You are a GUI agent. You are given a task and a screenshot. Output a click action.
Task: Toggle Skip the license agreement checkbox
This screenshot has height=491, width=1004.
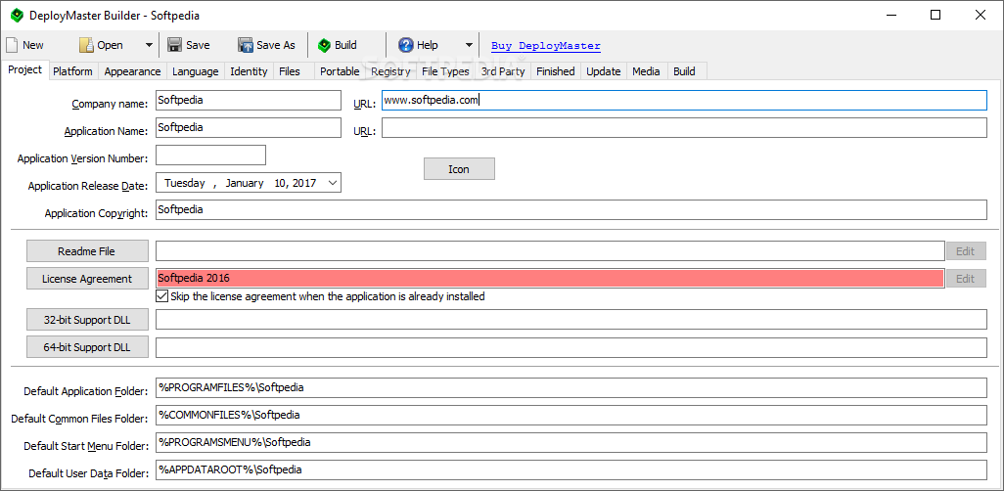pos(162,296)
